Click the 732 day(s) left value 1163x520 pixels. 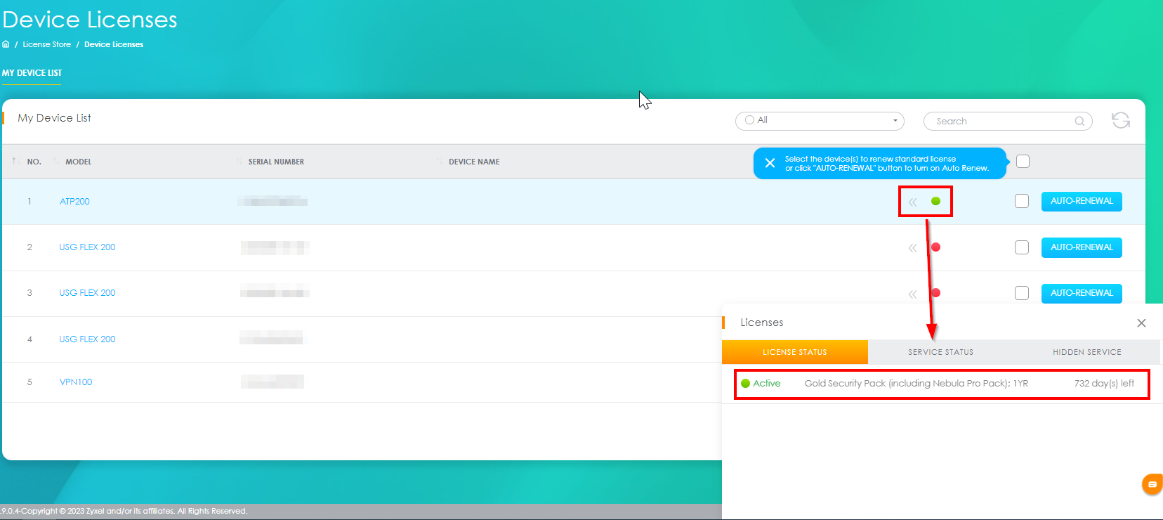[x=1104, y=384]
